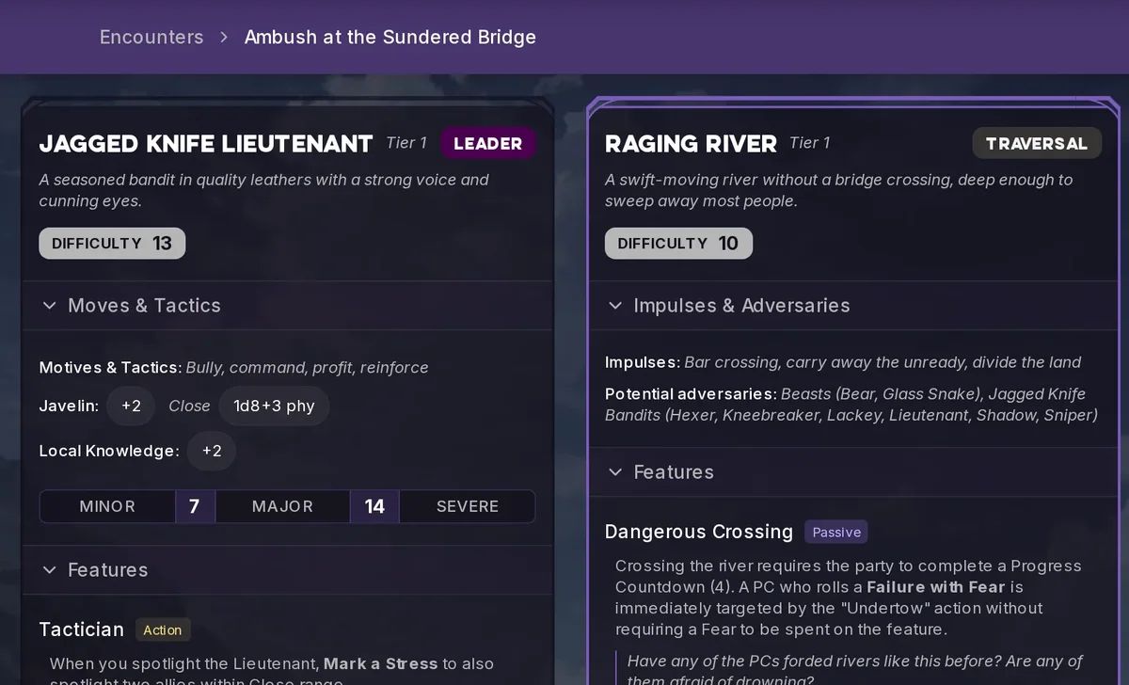This screenshot has height=685, width=1129.
Task: Click the Javelin +2 attack modifier
Action: pos(131,406)
